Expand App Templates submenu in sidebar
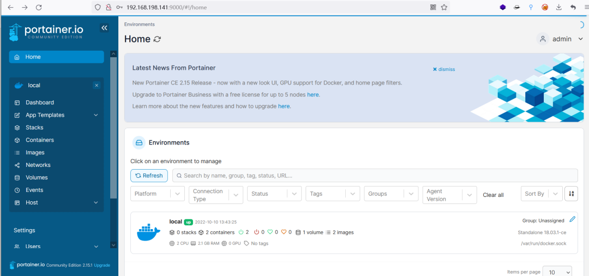The width and height of the screenshot is (589, 276). (96, 115)
